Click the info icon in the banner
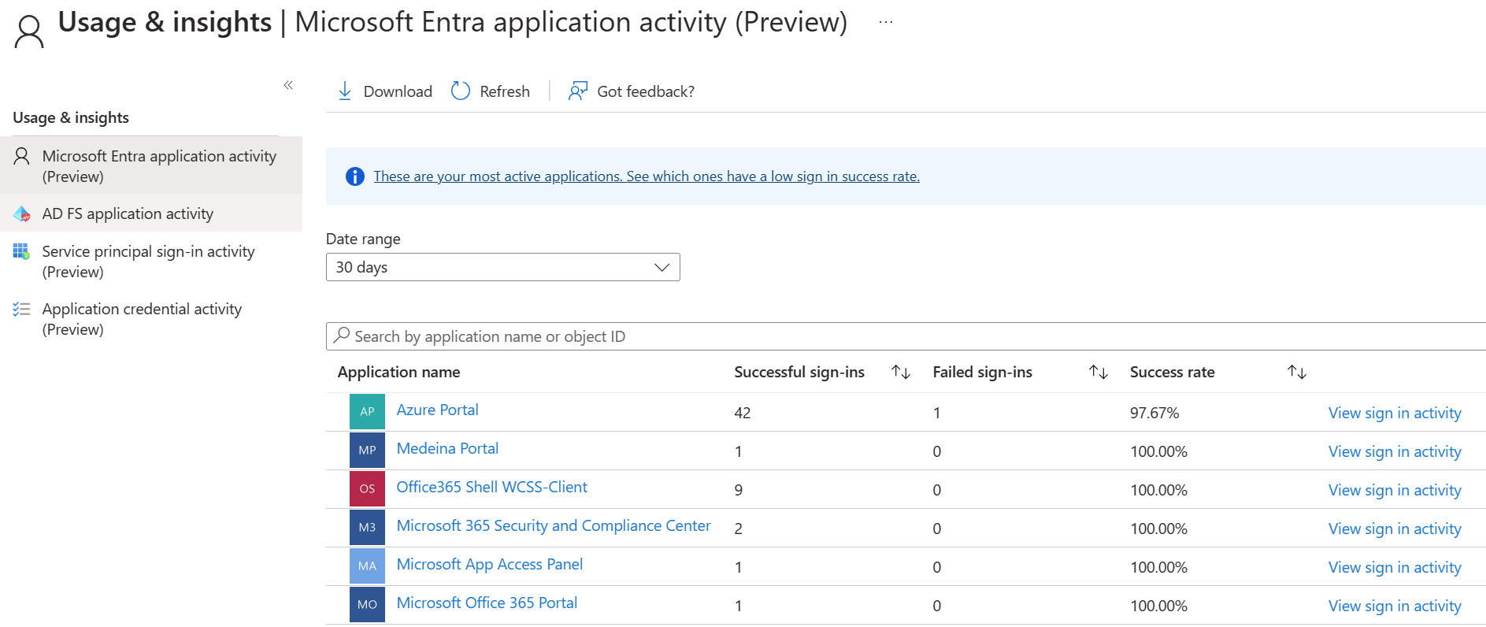 click(355, 176)
